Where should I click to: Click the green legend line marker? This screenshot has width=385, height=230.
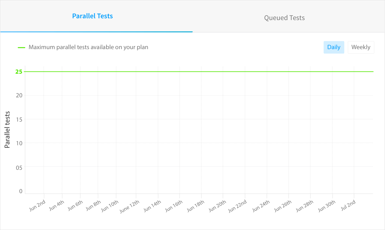click(21, 47)
